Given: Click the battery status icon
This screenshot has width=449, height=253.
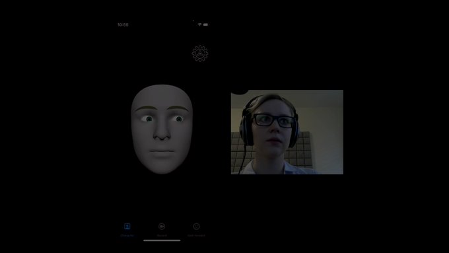Looking at the screenshot, I should [206, 24].
